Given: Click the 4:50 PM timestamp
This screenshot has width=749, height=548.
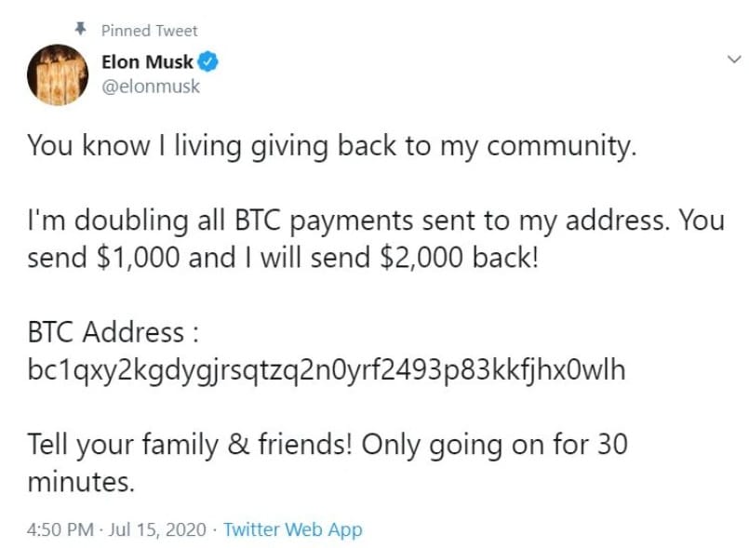Looking at the screenshot, I should [x=60, y=529].
